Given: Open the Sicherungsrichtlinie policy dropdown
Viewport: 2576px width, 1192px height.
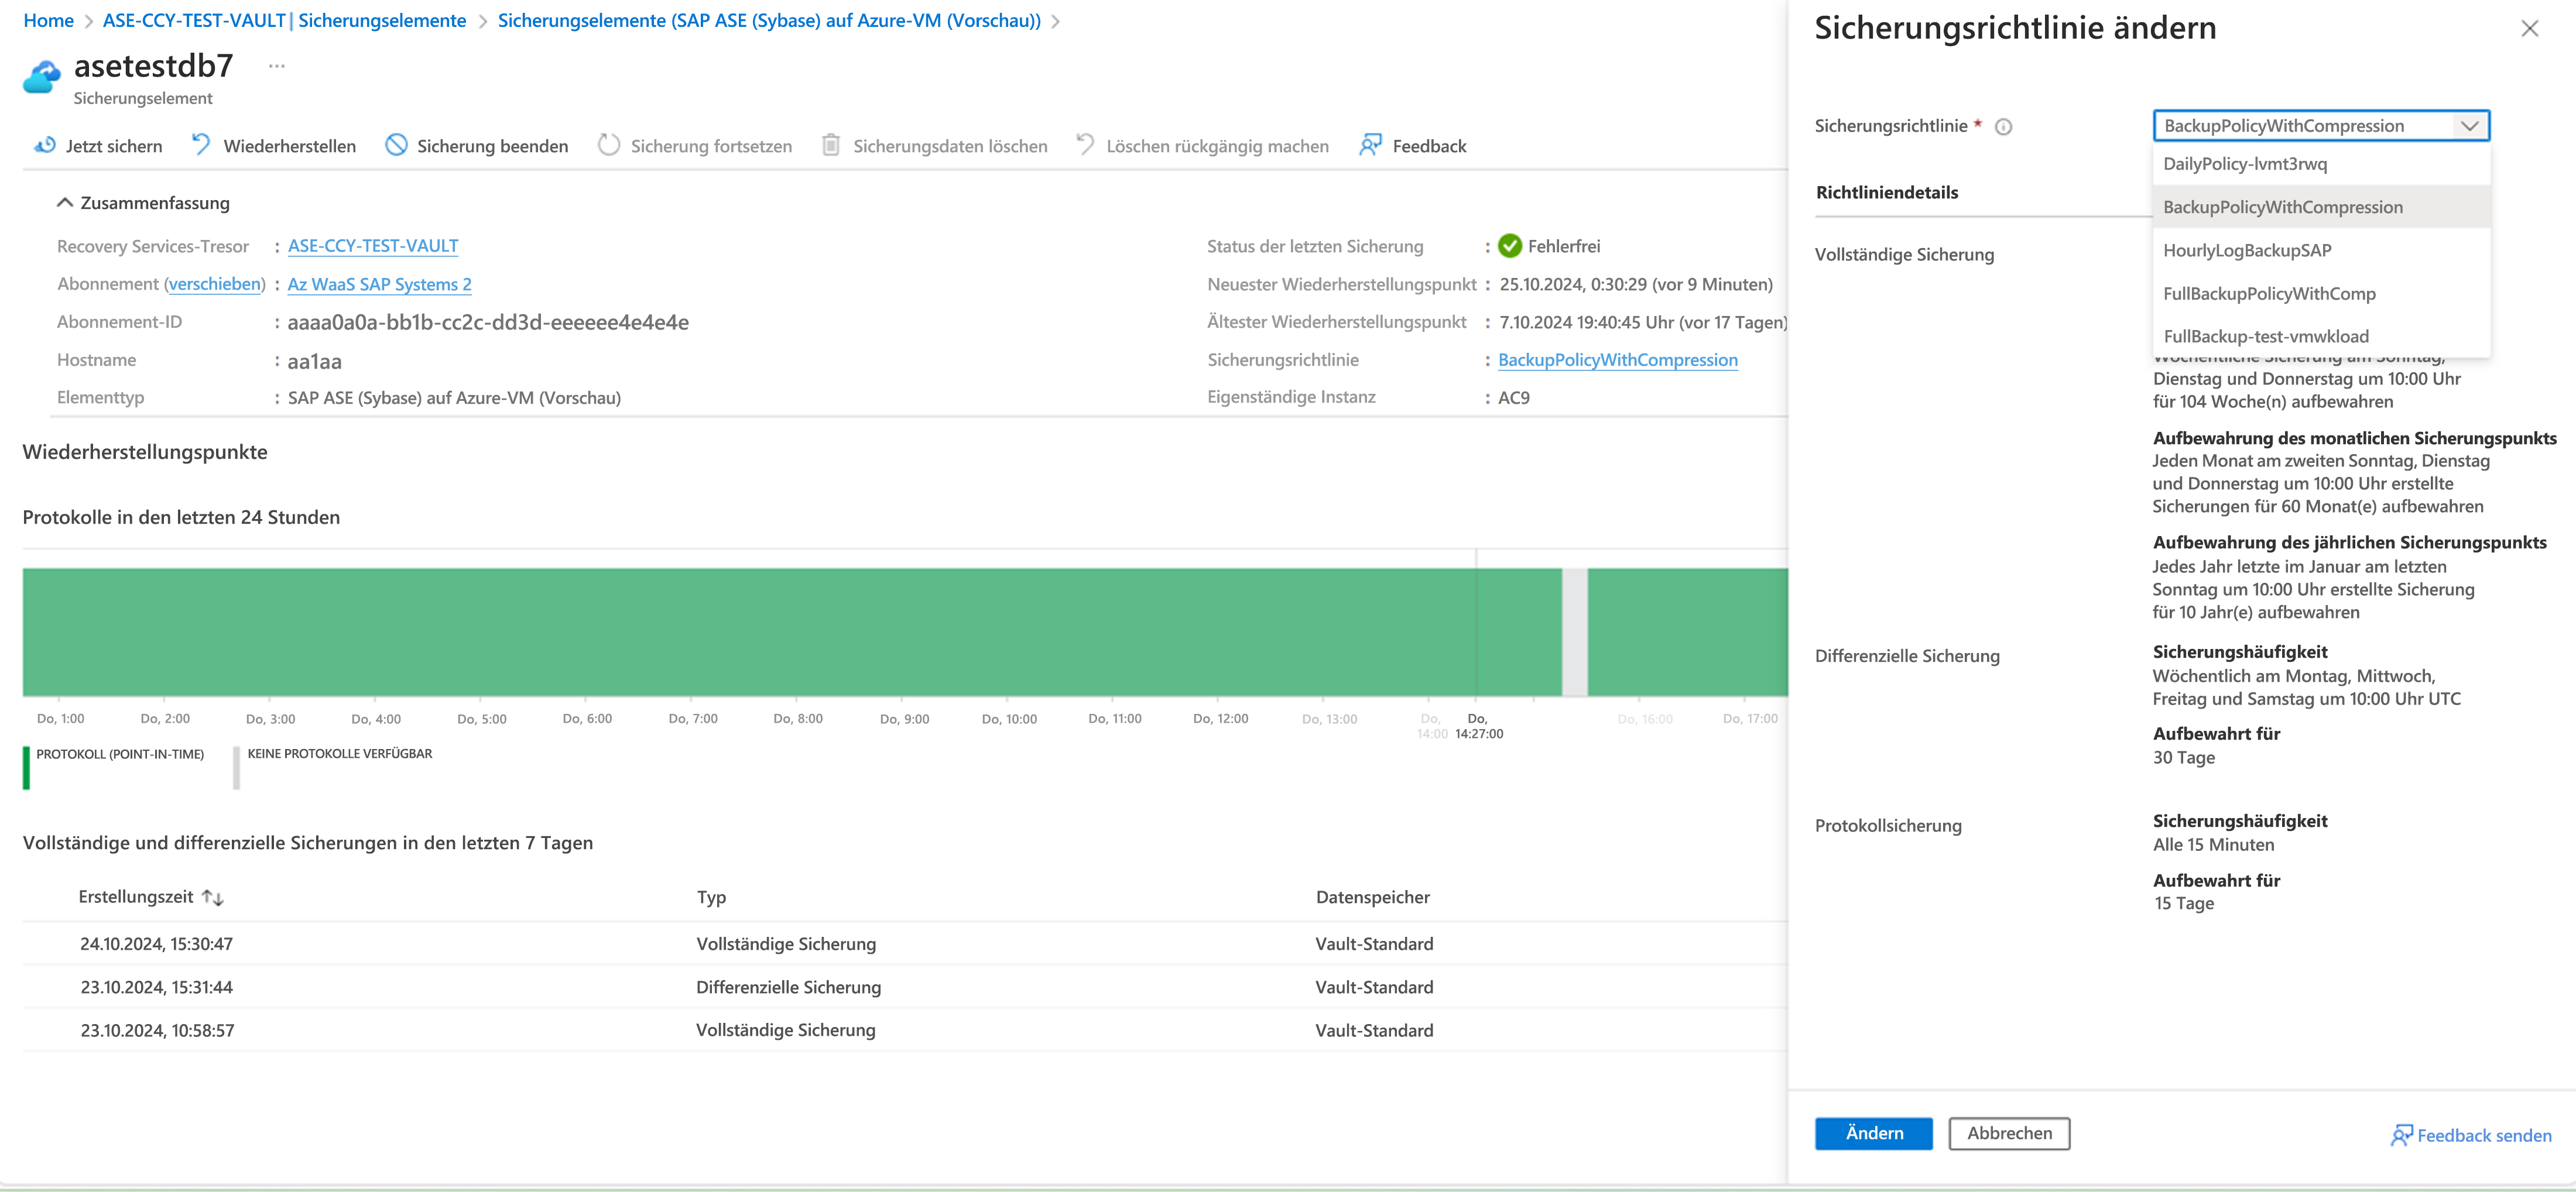Looking at the screenshot, I should coord(2320,126).
